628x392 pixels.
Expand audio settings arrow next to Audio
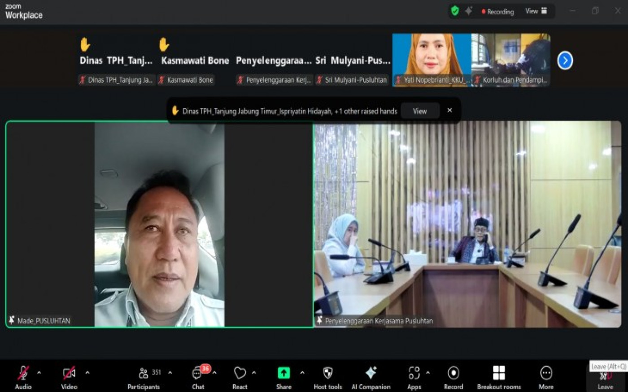[39, 373]
